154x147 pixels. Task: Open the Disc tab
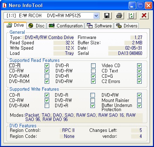(x=37, y=26)
